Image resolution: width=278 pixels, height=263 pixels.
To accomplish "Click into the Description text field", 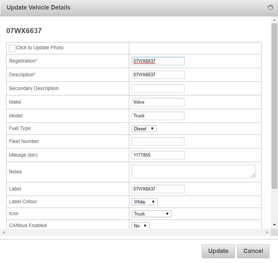I will [158, 74].
